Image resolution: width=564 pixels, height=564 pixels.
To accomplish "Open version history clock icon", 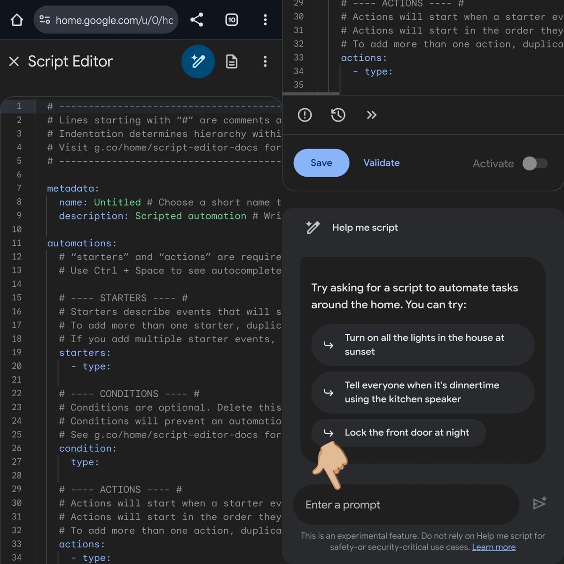I will click(338, 115).
